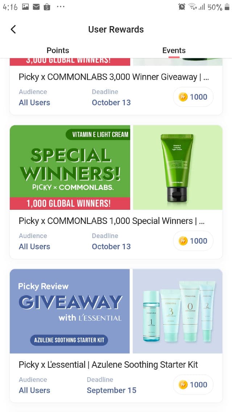This screenshot has width=232, height=412.
Task: Tap the alarm clock icon in status bar
Action: point(182,7)
